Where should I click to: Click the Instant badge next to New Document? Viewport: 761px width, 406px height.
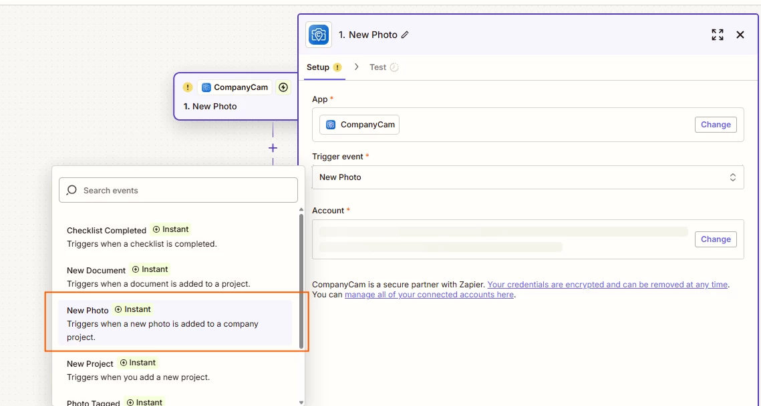(150, 269)
